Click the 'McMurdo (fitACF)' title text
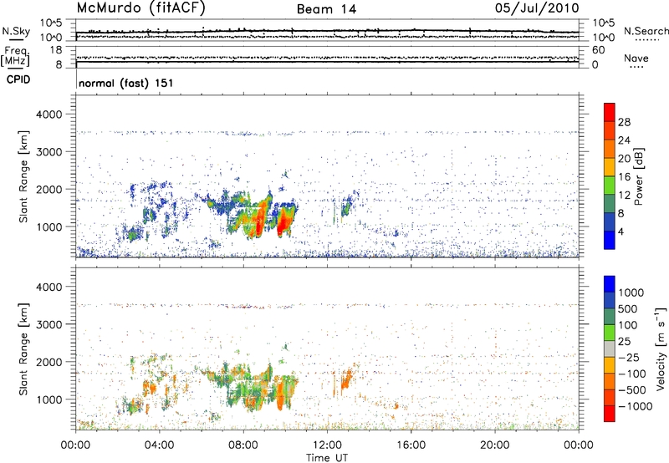Viewport: 669px width, 463px height. [140, 8]
